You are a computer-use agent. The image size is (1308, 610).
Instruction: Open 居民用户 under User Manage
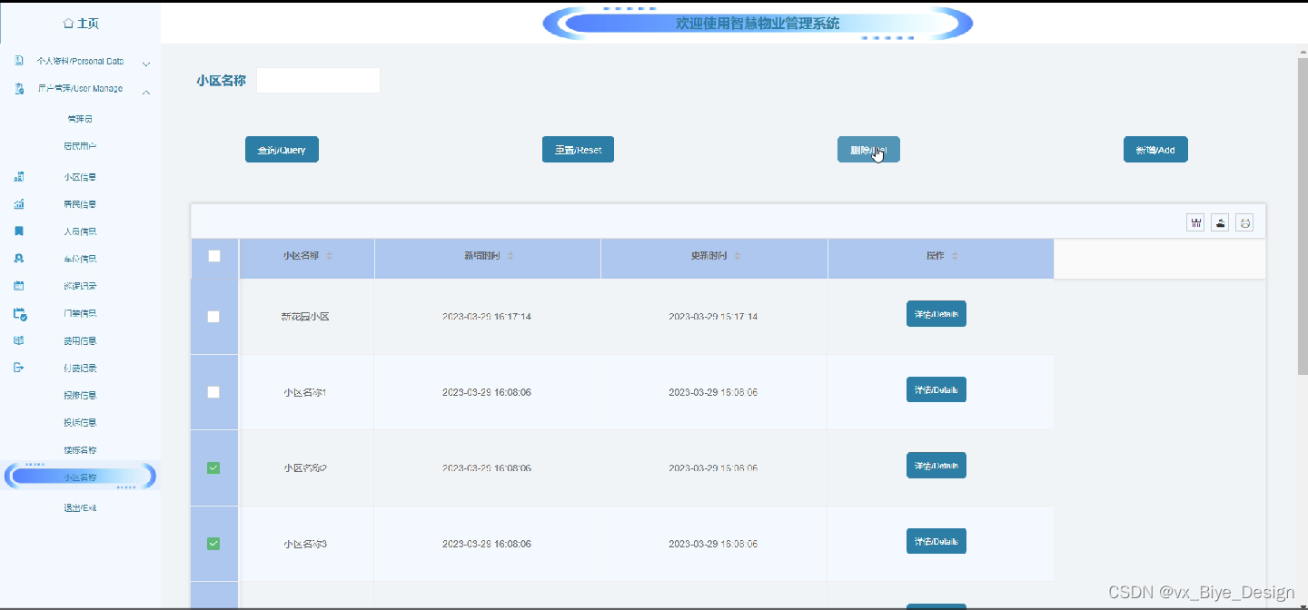click(80, 146)
